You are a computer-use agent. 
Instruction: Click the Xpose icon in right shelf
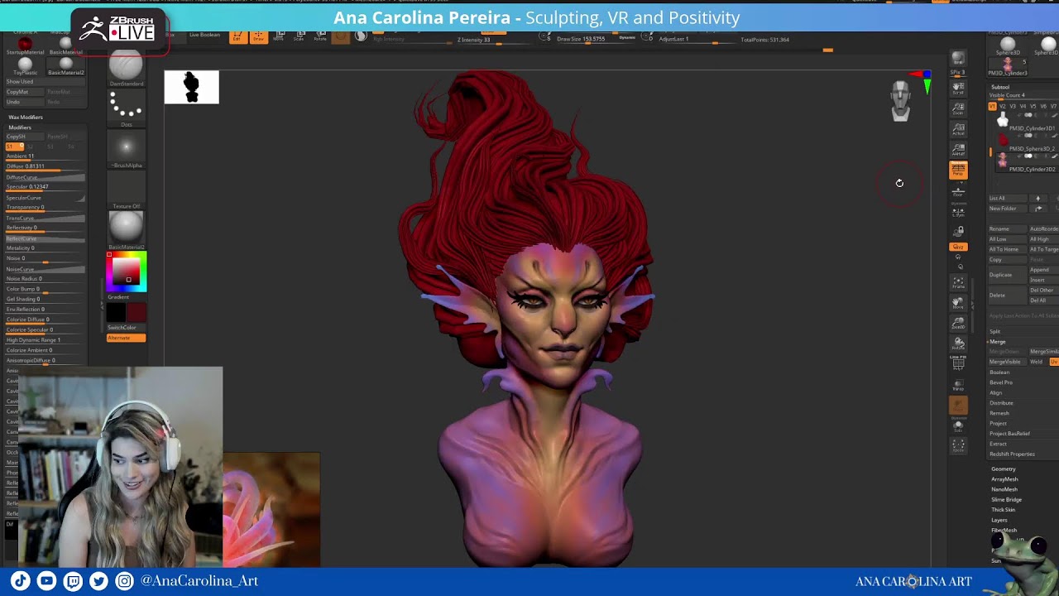coord(958,446)
